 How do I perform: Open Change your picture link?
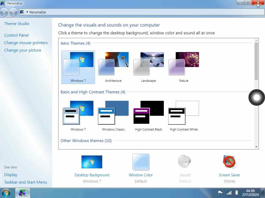(x=23, y=50)
